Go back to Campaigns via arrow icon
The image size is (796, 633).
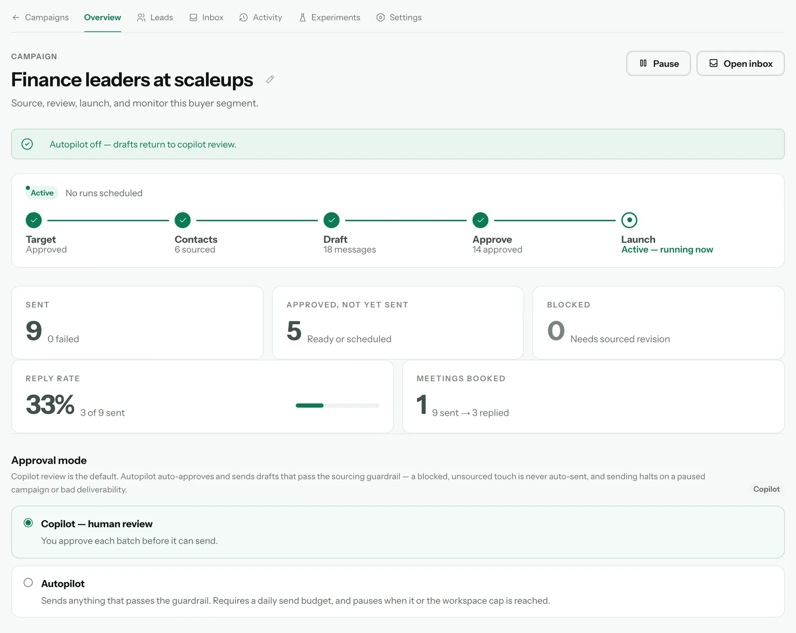16,17
